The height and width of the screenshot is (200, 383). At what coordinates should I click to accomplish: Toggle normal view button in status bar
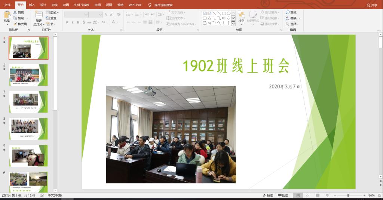[x=298, y=195]
